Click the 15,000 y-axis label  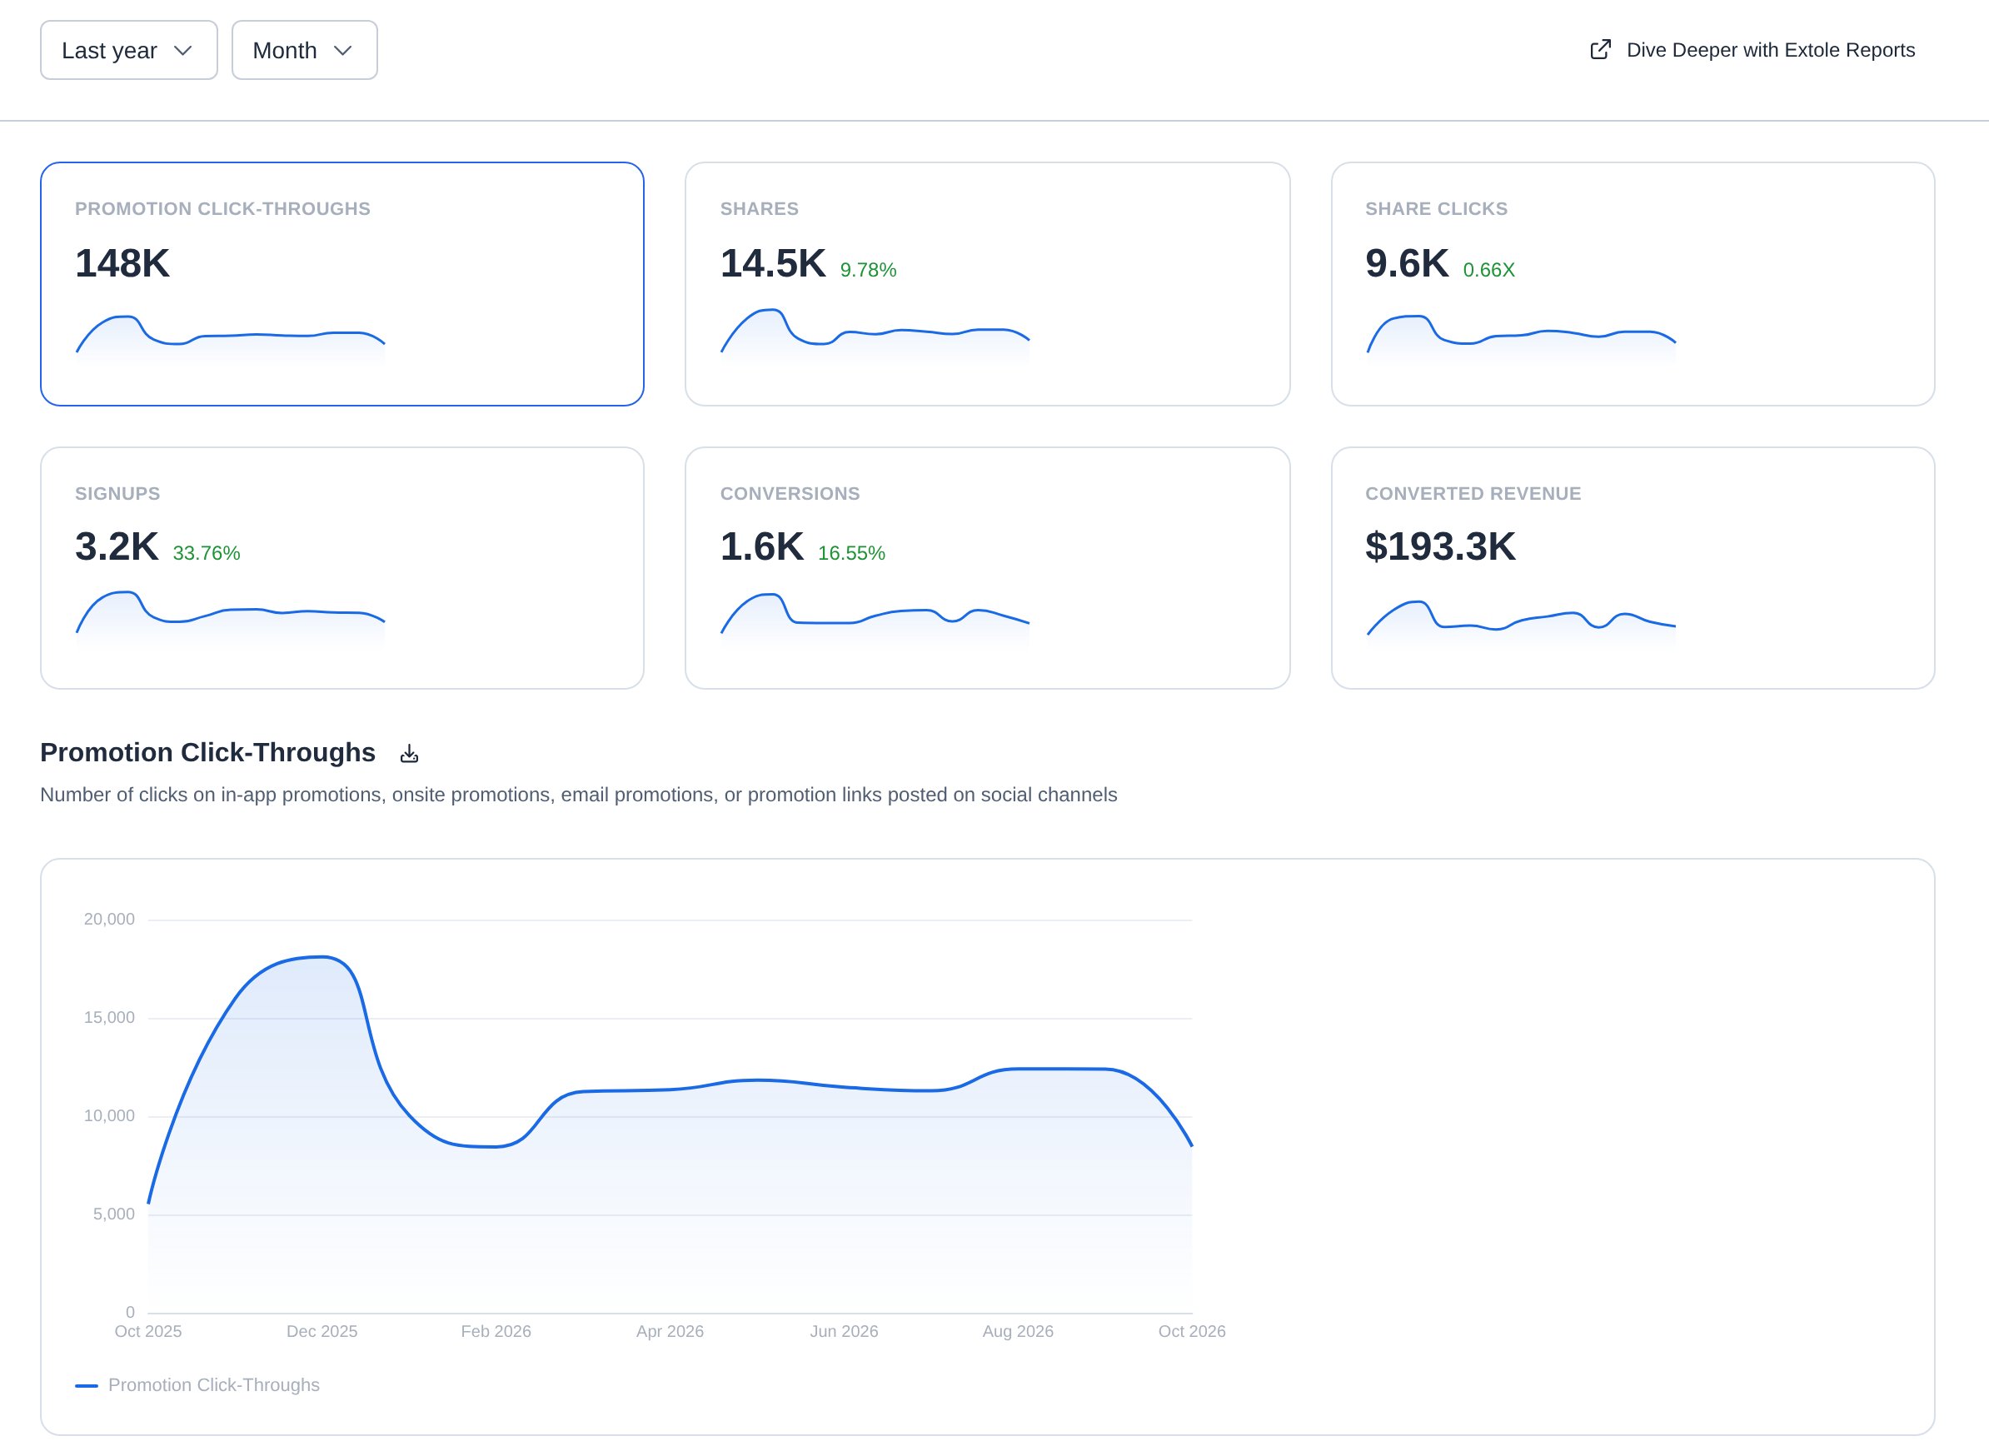click(109, 1017)
